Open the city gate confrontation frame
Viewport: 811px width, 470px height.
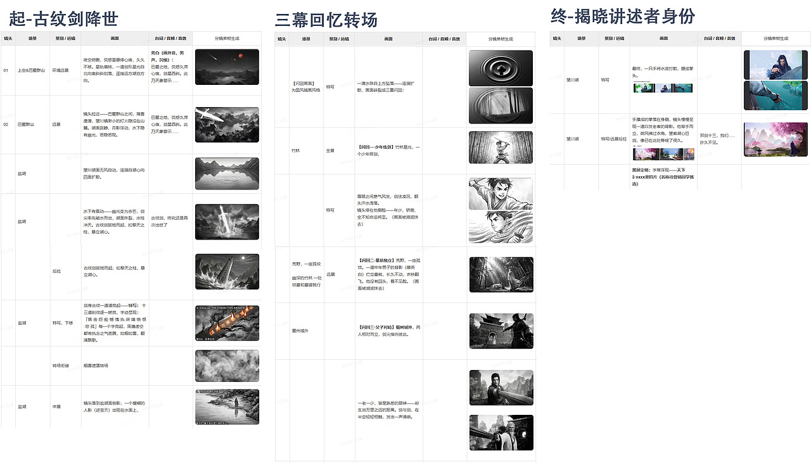(x=501, y=331)
